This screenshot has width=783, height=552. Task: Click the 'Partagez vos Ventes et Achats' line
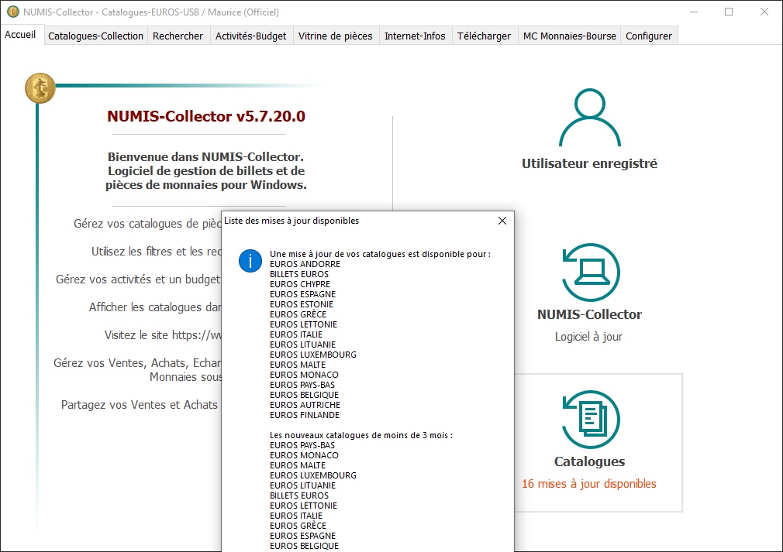coord(140,405)
